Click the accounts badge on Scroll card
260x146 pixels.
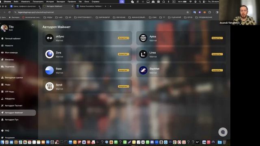123,86
